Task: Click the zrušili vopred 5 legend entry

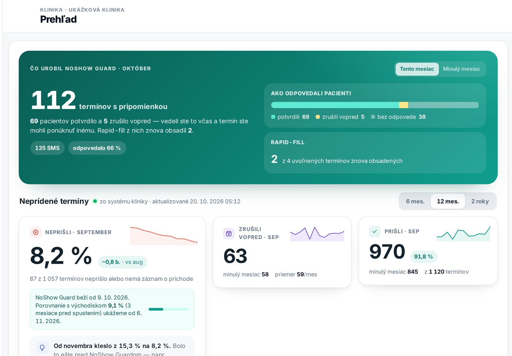Action: [x=340, y=117]
